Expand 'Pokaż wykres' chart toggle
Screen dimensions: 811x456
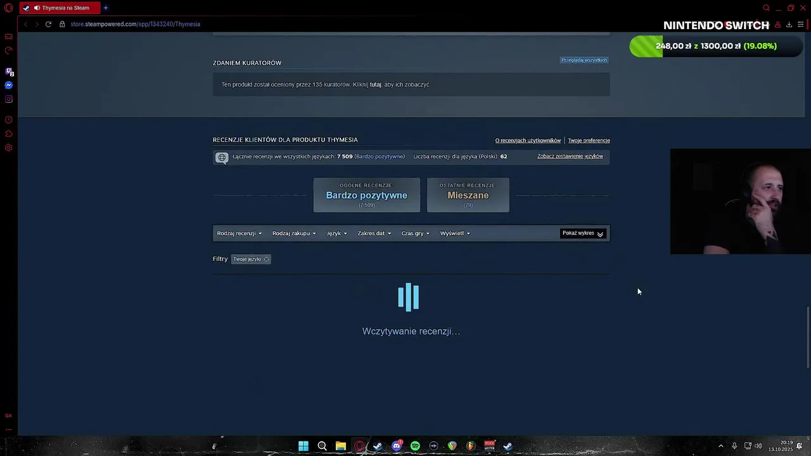pyautogui.click(x=583, y=233)
